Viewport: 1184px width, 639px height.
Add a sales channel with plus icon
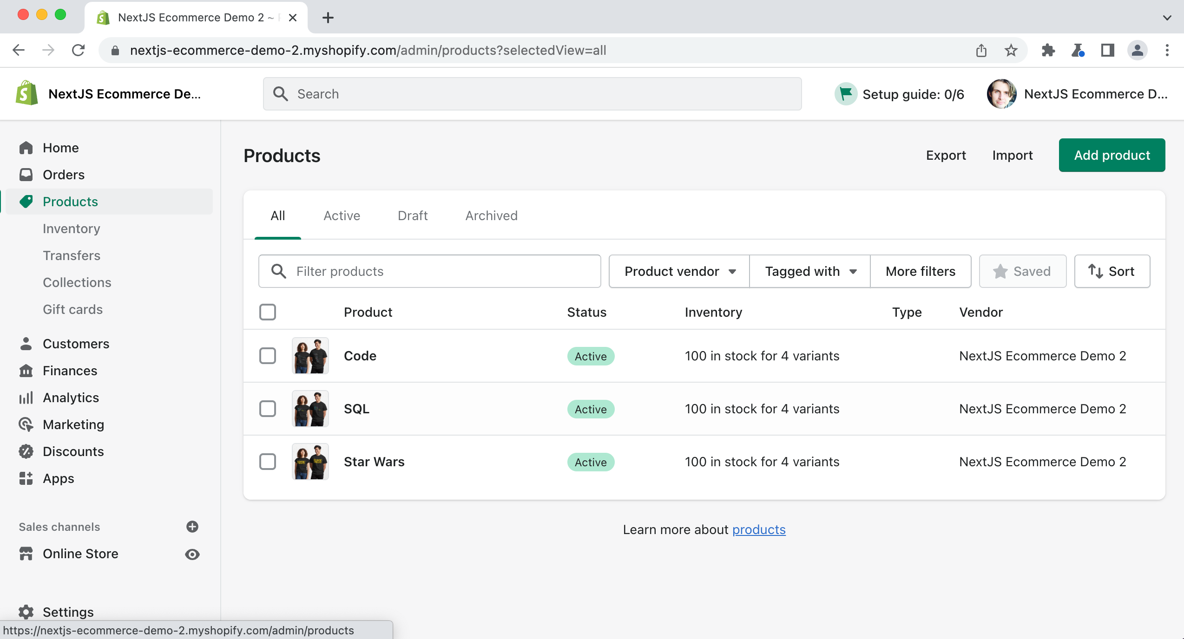pyautogui.click(x=192, y=527)
